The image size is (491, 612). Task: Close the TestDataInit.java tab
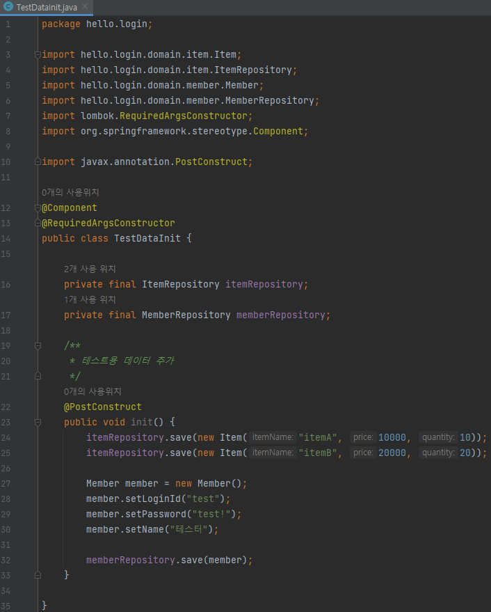coord(85,7)
